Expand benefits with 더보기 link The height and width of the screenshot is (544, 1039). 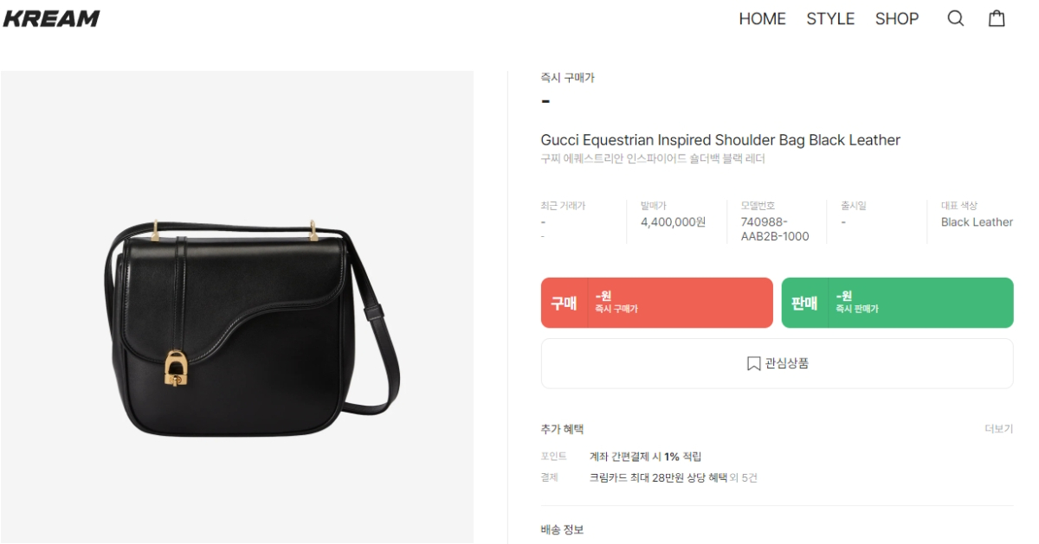(998, 429)
